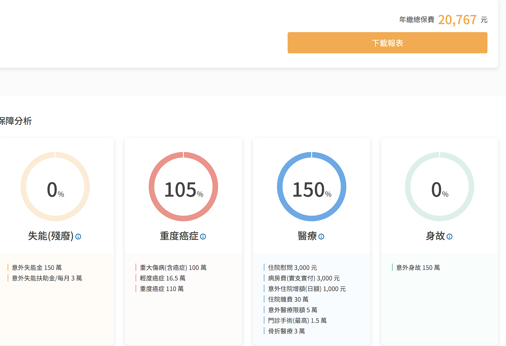Click the 150% blue donut chart
The image size is (506, 346).
(311, 187)
